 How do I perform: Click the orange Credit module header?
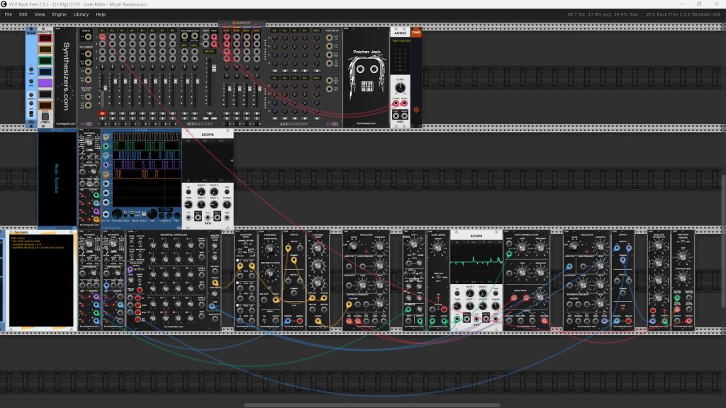[415, 33]
